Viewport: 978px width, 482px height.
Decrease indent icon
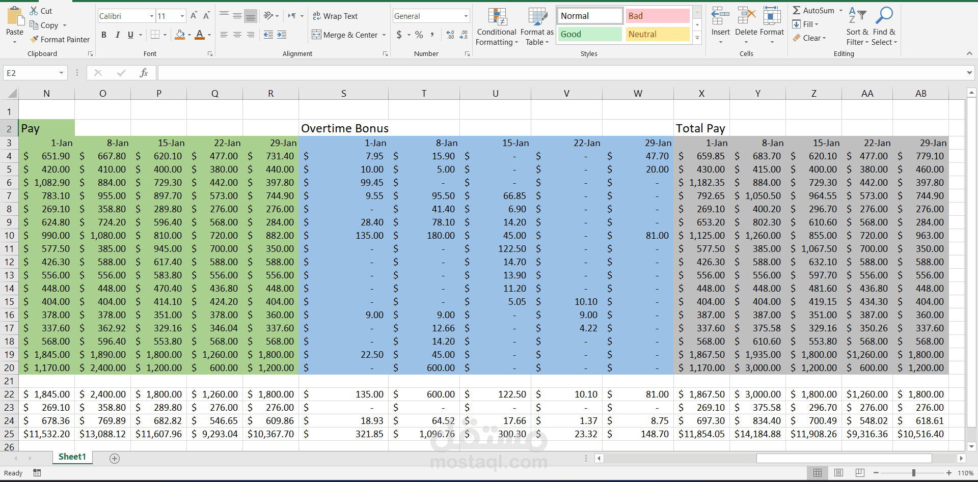268,35
